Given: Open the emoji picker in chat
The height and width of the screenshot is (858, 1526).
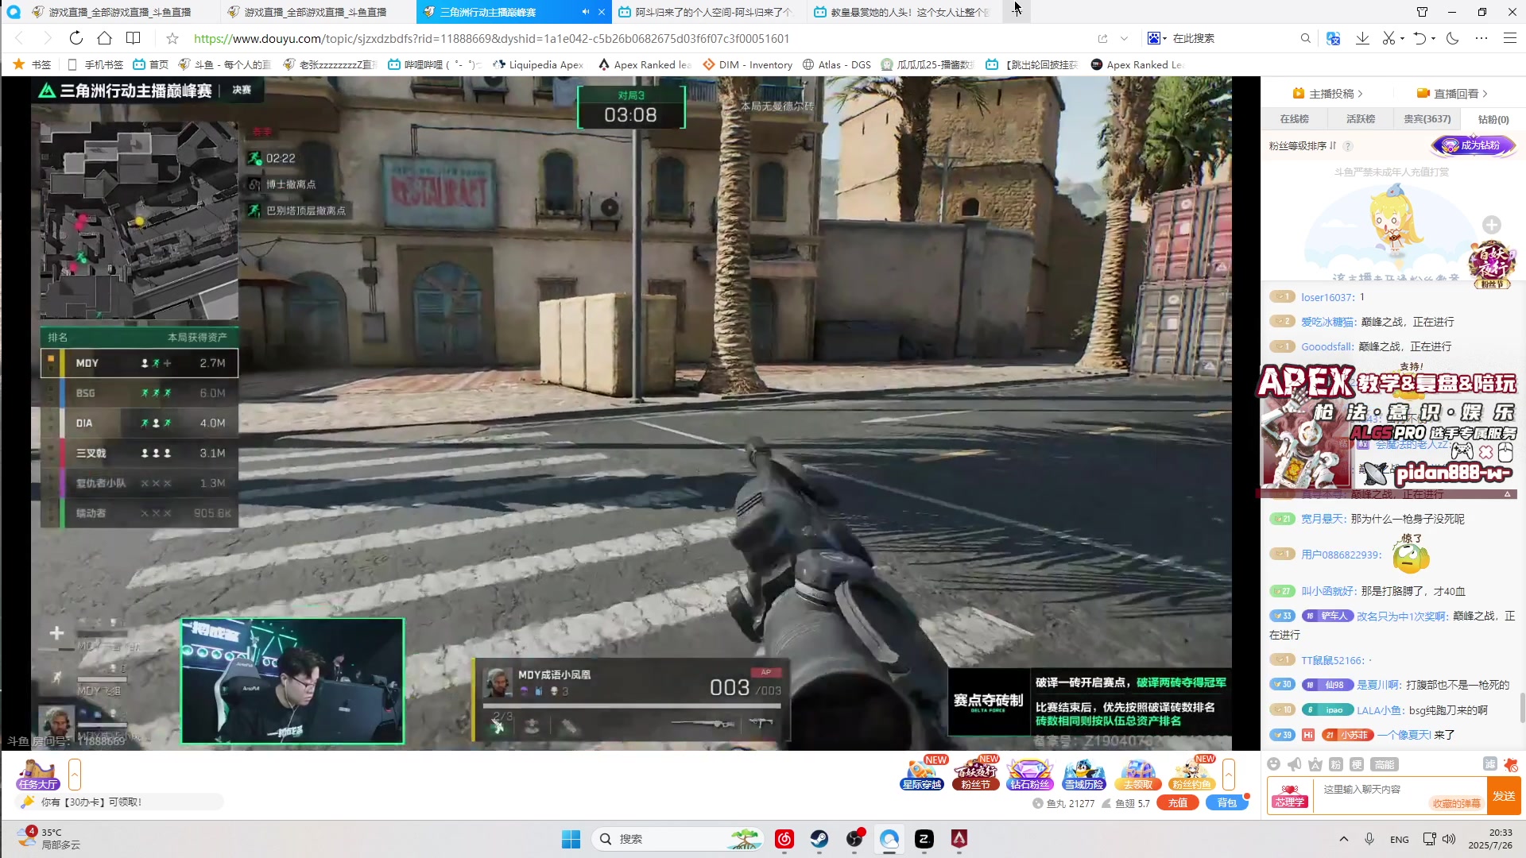Looking at the screenshot, I should (x=1273, y=764).
